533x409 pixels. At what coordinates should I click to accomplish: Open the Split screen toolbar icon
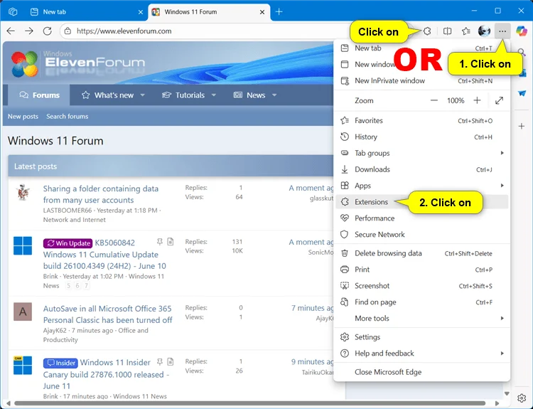click(x=447, y=31)
